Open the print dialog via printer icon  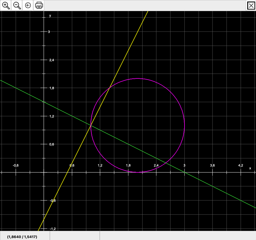pos(39,5)
